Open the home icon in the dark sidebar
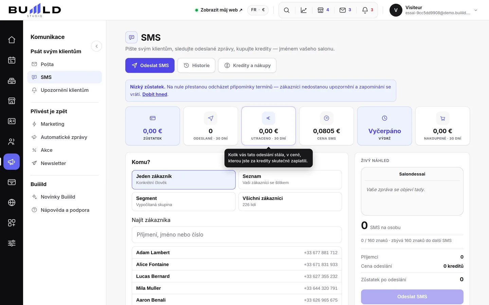 pyautogui.click(x=12, y=40)
